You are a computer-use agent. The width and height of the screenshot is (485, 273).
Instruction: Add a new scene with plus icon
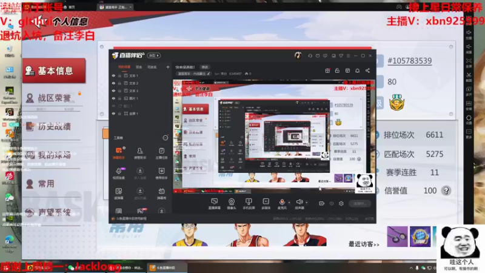tap(168, 67)
